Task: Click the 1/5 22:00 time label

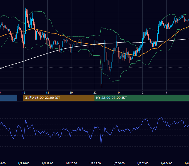Action: (x=95, y=163)
